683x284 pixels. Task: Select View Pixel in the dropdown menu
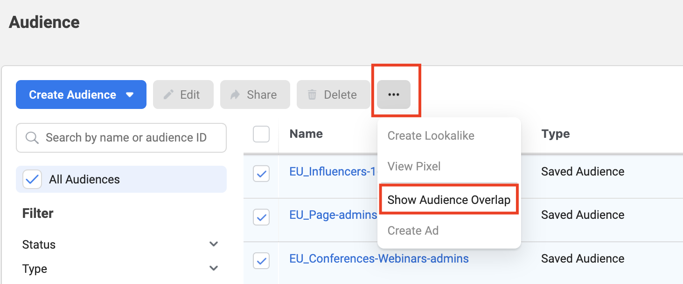pyautogui.click(x=414, y=166)
